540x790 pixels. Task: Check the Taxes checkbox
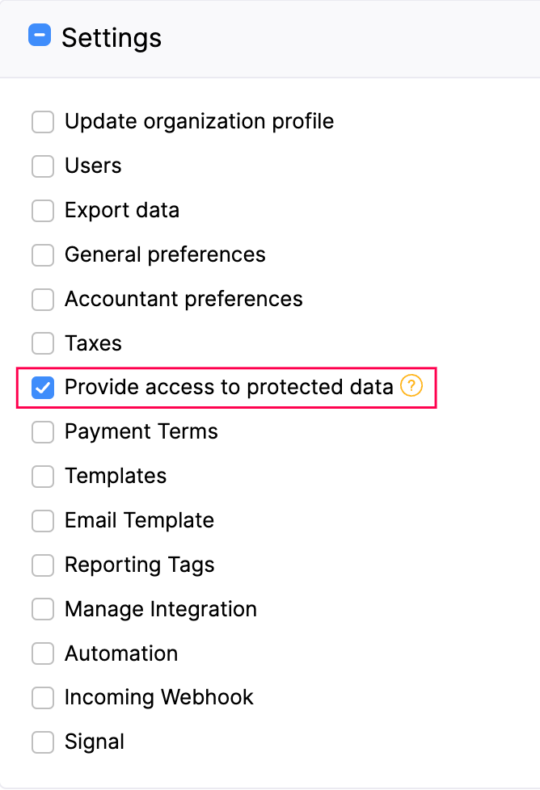(42, 343)
